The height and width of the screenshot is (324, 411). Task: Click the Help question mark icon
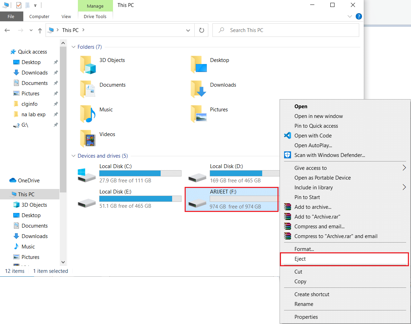pyautogui.click(x=359, y=16)
